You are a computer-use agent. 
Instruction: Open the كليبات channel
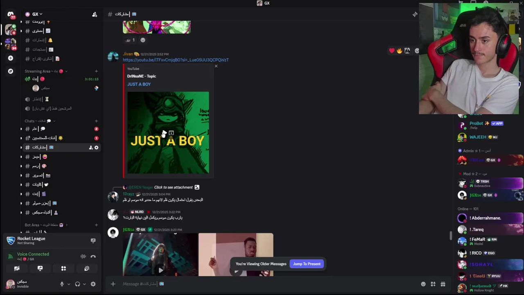61,184
